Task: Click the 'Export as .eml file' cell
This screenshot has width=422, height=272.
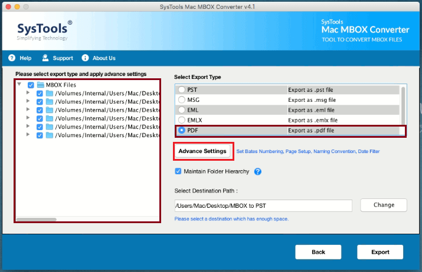Action: [344, 110]
